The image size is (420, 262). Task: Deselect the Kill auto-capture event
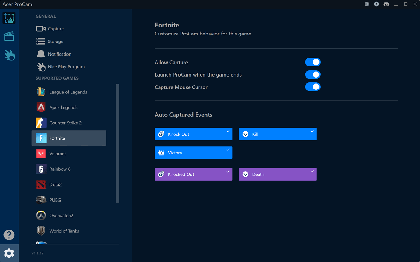(278, 134)
